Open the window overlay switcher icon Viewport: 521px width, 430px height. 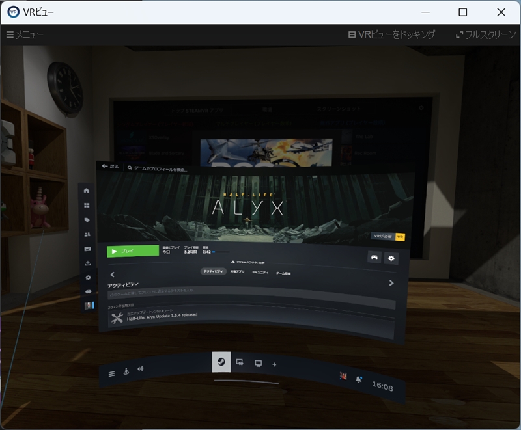[x=240, y=362]
